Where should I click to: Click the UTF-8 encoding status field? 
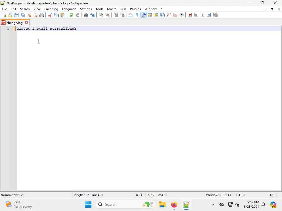pyautogui.click(x=241, y=195)
